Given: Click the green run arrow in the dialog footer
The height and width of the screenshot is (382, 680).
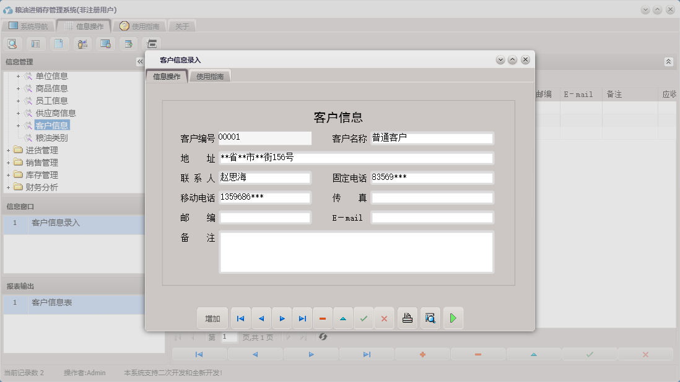Looking at the screenshot, I should point(453,318).
